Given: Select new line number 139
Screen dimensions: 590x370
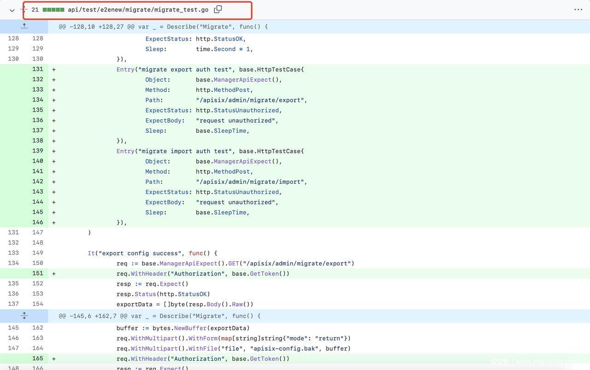Looking at the screenshot, I should coord(37,151).
